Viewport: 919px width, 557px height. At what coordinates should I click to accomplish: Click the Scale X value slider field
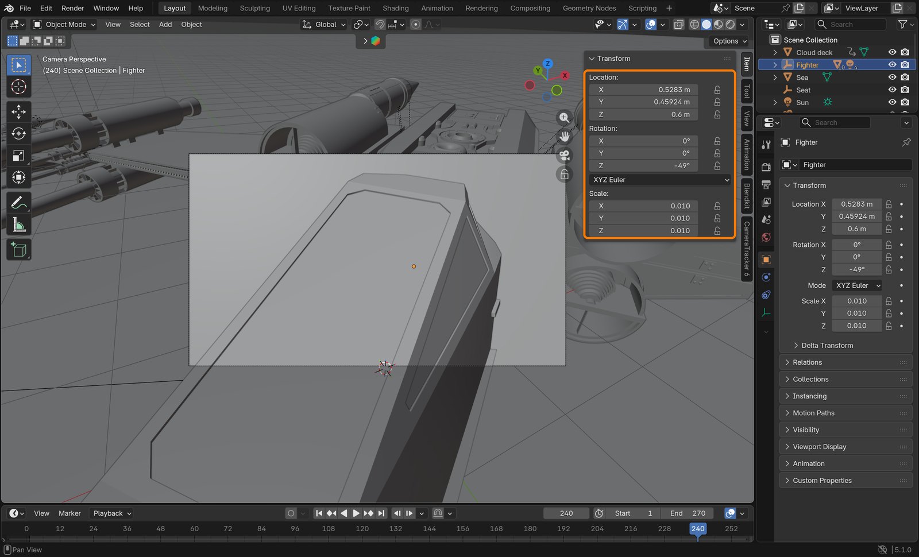tap(856, 301)
